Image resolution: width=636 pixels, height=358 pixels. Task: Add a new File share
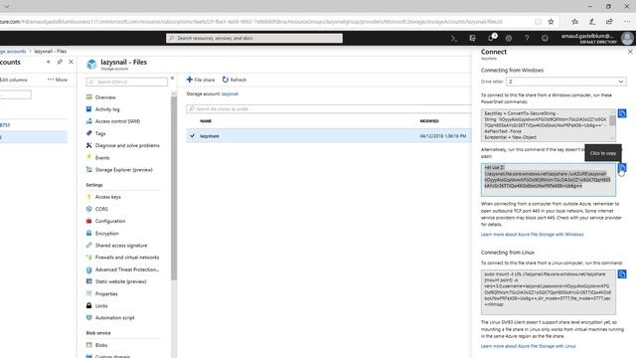tap(201, 80)
